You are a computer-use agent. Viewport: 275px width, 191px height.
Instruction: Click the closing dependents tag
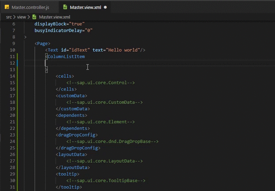coord(73,128)
